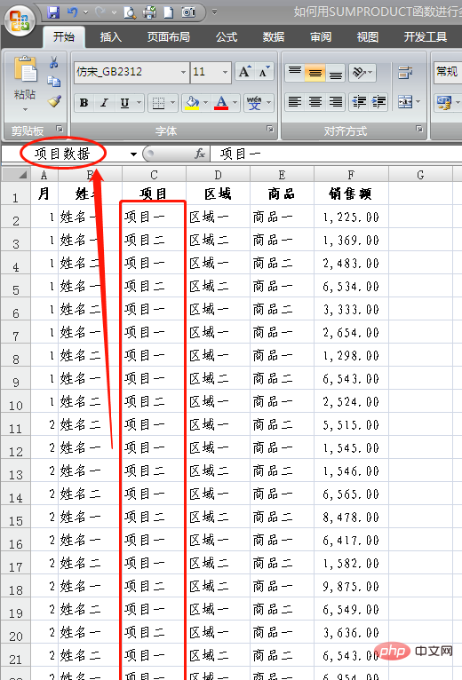462x680 pixels.
Task: Click the accounting number format icon
Action: (x=443, y=103)
